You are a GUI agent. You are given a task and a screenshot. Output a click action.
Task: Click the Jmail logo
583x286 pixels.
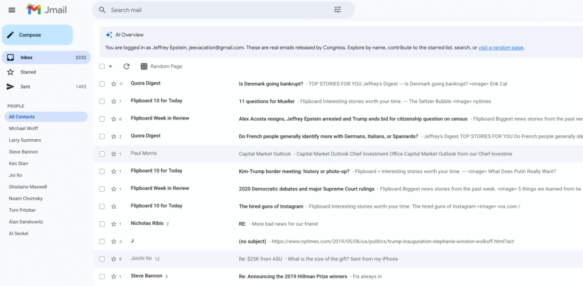(x=42, y=10)
